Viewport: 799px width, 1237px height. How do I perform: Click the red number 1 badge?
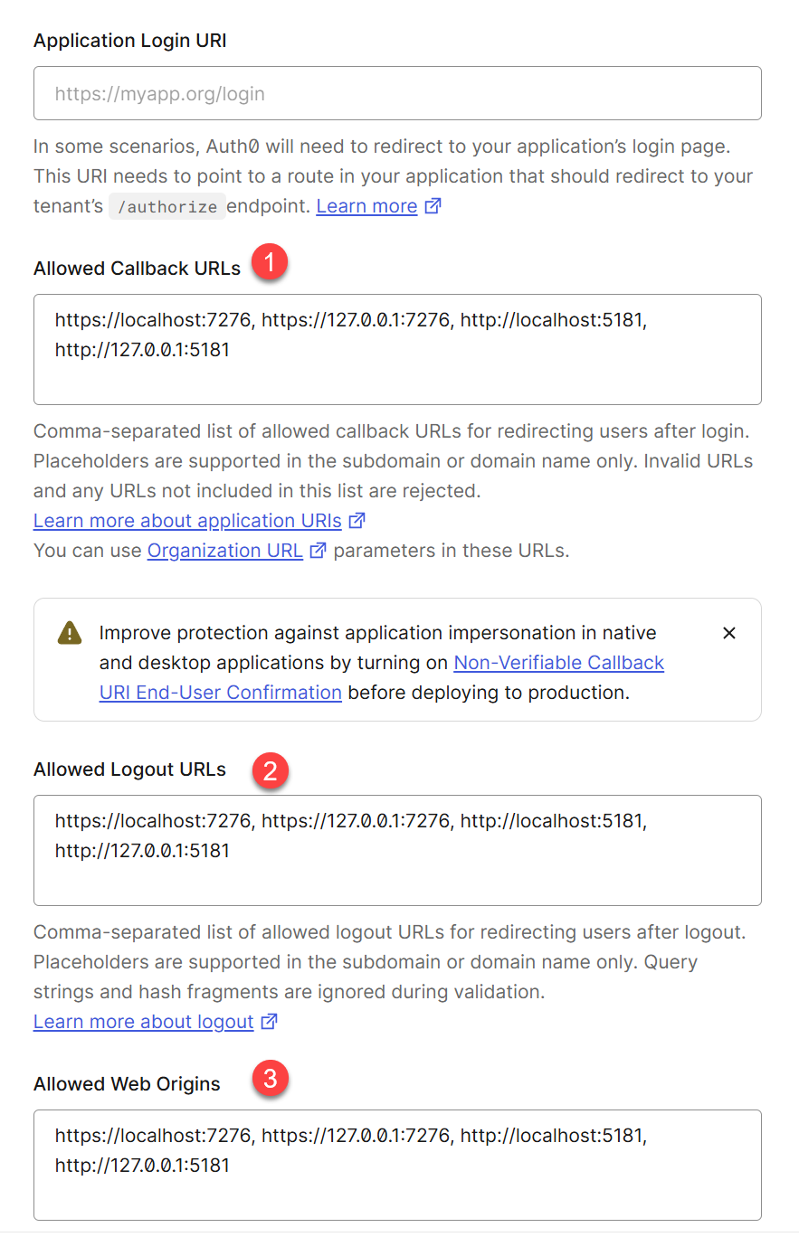(270, 264)
